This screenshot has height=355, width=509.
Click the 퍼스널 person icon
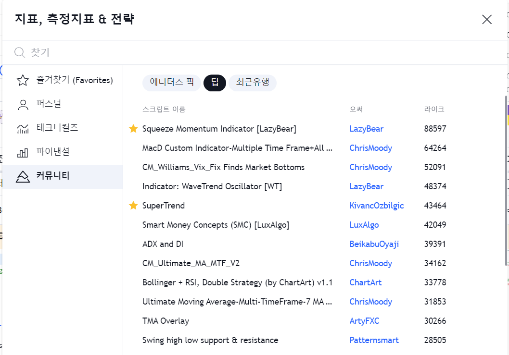coord(23,104)
